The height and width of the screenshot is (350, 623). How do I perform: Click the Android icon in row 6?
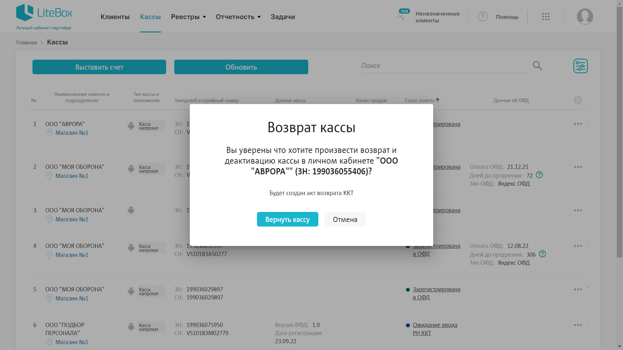click(131, 327)
